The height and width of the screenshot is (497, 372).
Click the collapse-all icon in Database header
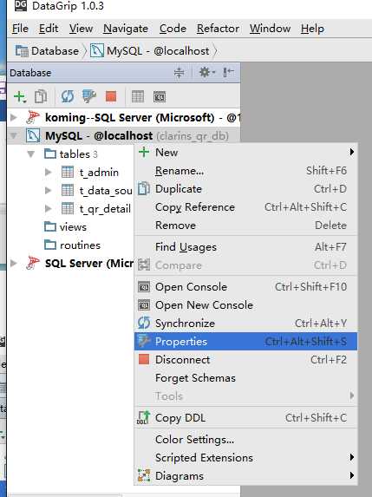(179, 73)
